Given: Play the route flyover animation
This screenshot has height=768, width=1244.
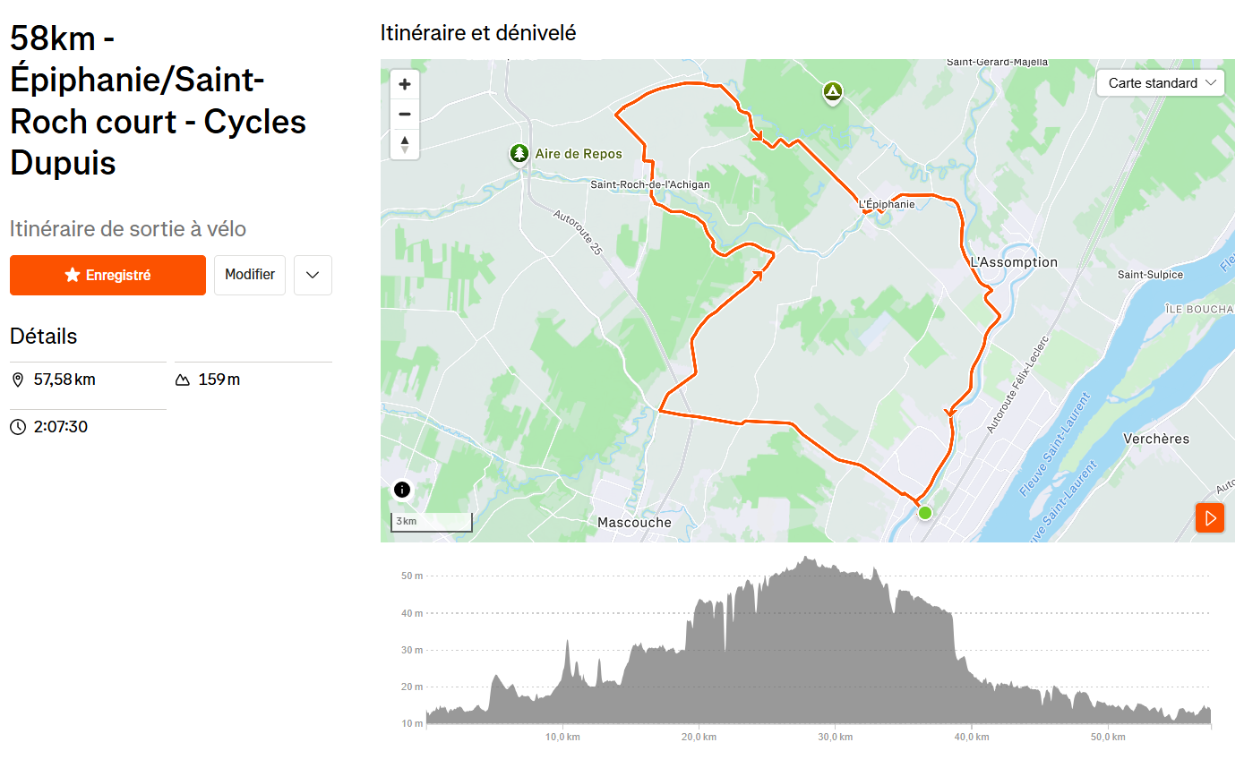Looking at the screenshot, I should click(x=1210, y=518).
